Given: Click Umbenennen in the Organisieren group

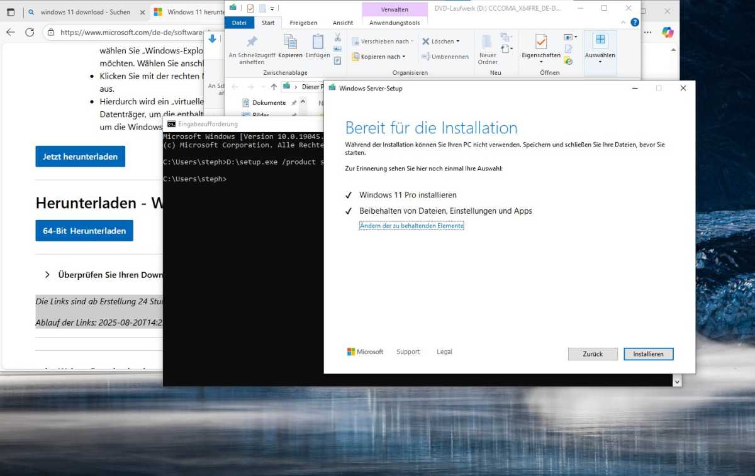Looking at the screenshot, I should click(x=445, y=57).
